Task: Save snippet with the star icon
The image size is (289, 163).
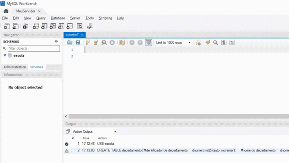Action: [x=198, y=43]
